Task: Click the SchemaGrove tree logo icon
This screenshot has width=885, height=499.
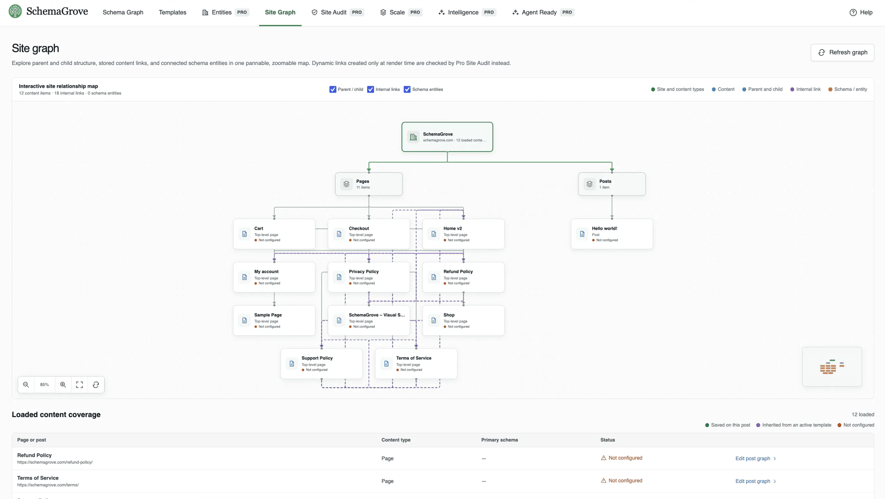Action: [15, 11]
